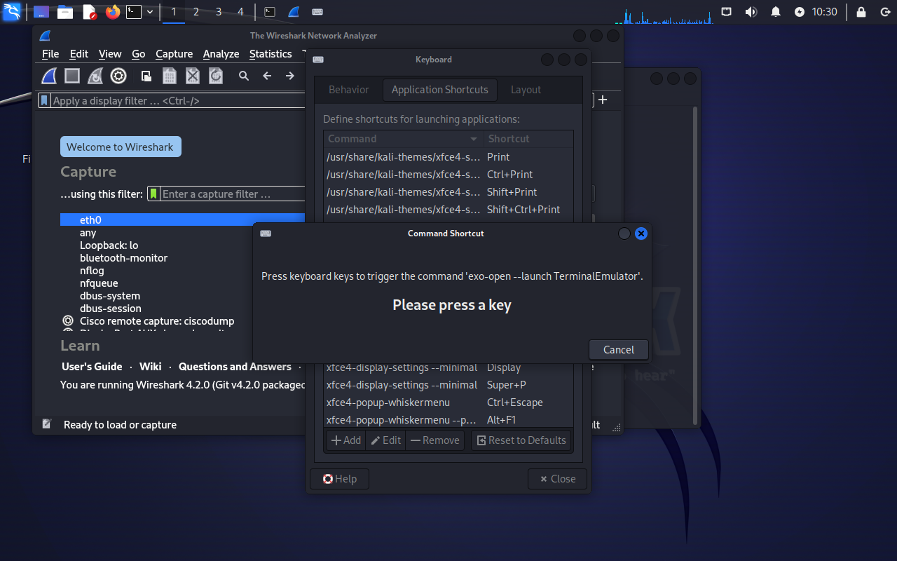The width and height of the screenshot is (897, 561).
Task: Open the file manager from the panel
Action: pyautogui.click(x=65, y=12)
